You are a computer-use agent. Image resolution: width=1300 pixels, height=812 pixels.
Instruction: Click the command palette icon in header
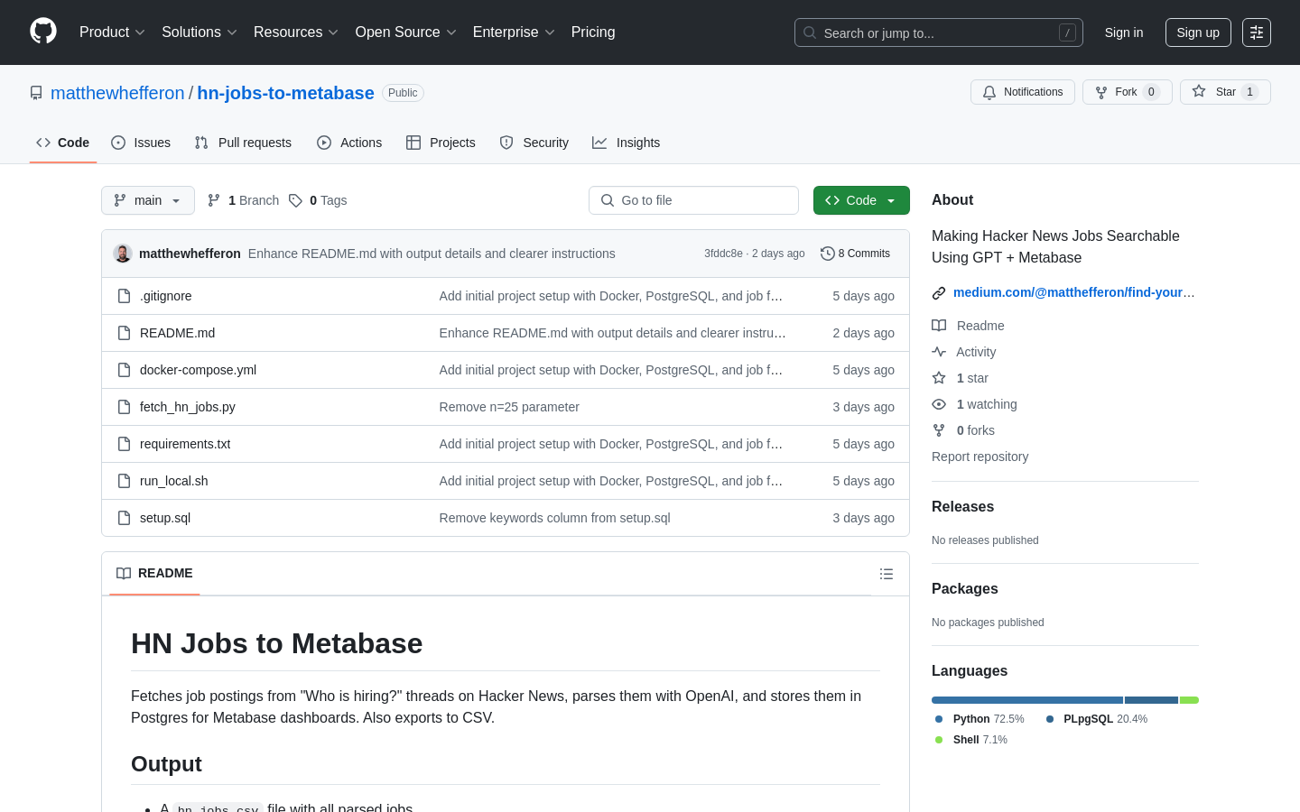[1256, 32]
